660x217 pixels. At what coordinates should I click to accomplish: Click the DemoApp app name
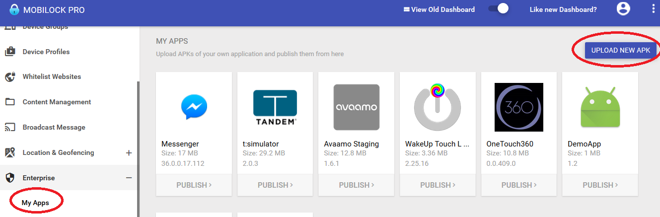coord(585,144)
